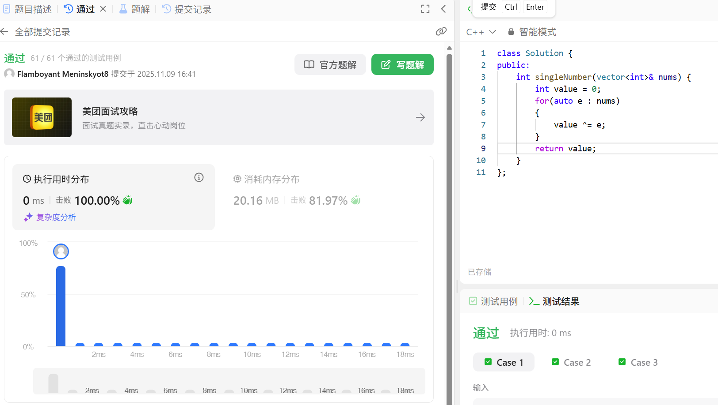Click the sparkle icon before 复杂度分析

pyautogui.click(x=28, y=217)
